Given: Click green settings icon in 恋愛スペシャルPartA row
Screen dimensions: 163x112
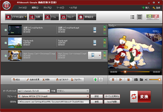Looking at the screenshot, I should 105,27.
